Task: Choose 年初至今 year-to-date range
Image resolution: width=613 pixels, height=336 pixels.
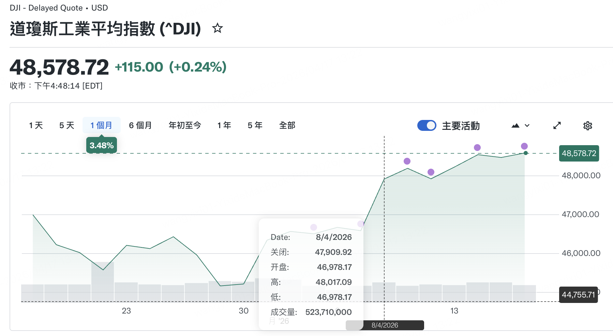Action: 185,125
